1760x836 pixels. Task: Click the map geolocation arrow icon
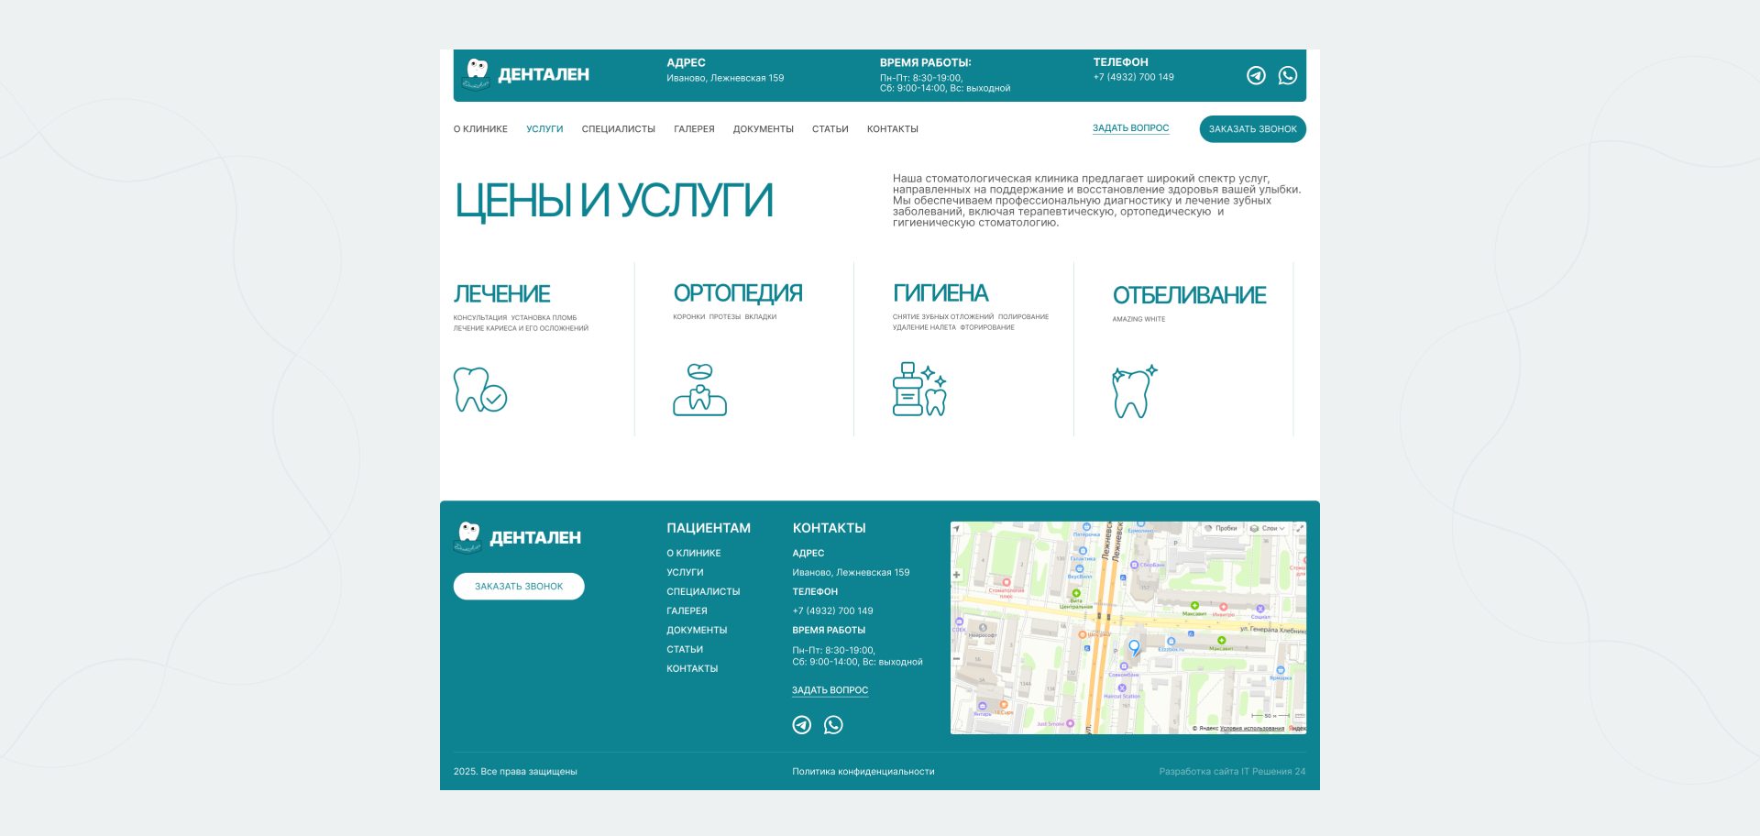pyautogui.click(x=957, y=529)
